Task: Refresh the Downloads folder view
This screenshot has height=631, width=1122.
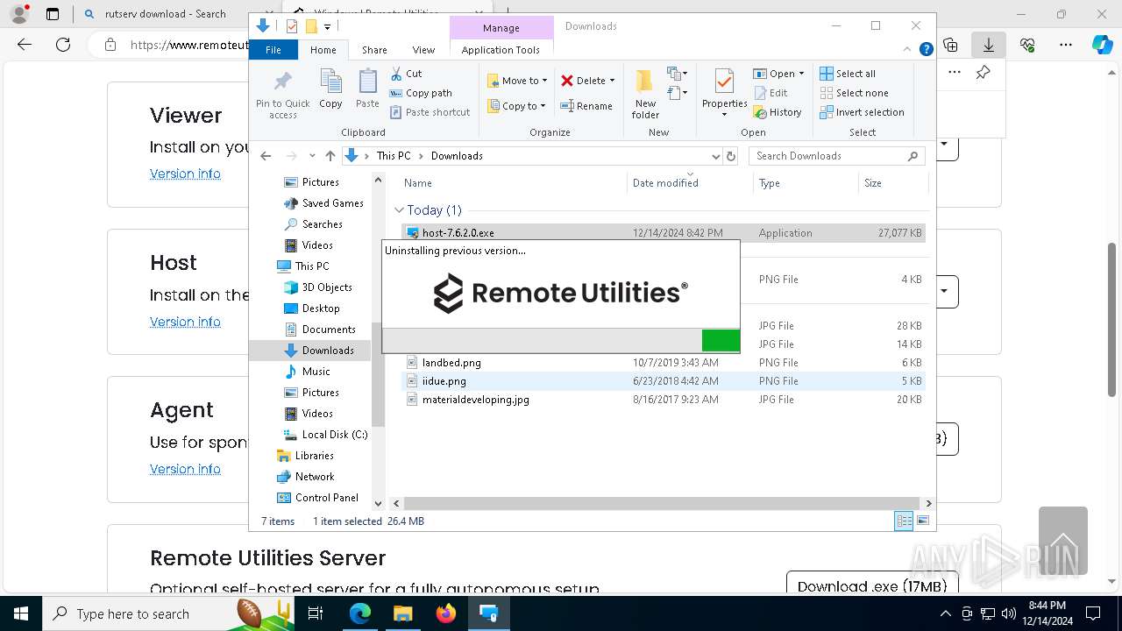Action: tap(731, 156)
